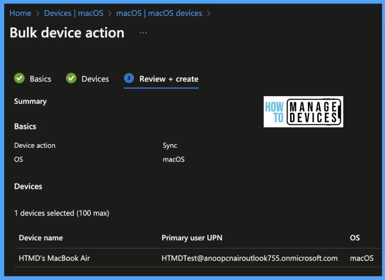The height and width of the screenshot is (280, 385).
Task: Select the Sync value text
Action: click(x=170, y=146)
